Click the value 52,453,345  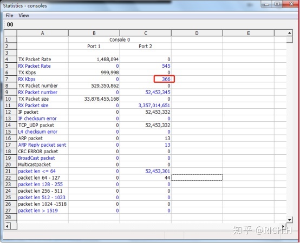point(158,93)
